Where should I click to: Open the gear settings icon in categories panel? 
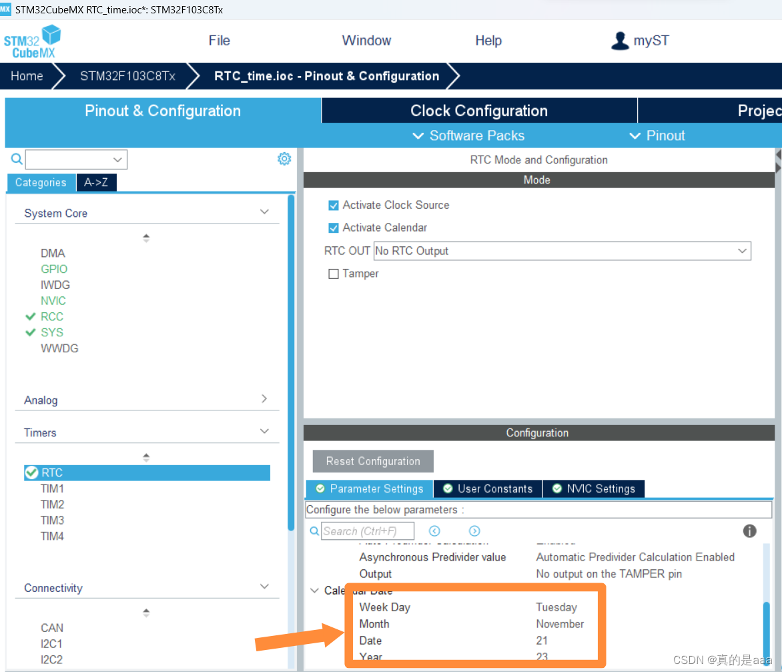(x=284, y=159)
